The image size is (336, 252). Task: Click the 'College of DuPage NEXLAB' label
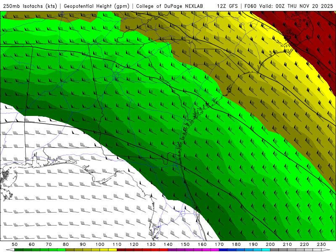click(170, 6)
